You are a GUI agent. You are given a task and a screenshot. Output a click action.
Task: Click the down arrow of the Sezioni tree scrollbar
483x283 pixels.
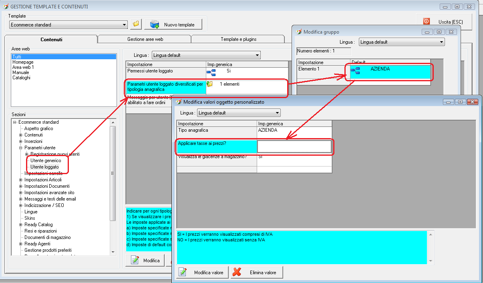point(113,251)
